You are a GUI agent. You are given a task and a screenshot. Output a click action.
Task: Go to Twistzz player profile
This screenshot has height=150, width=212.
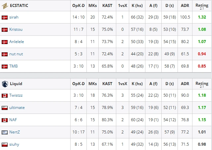pyautogui.click(x=16, y=95)
